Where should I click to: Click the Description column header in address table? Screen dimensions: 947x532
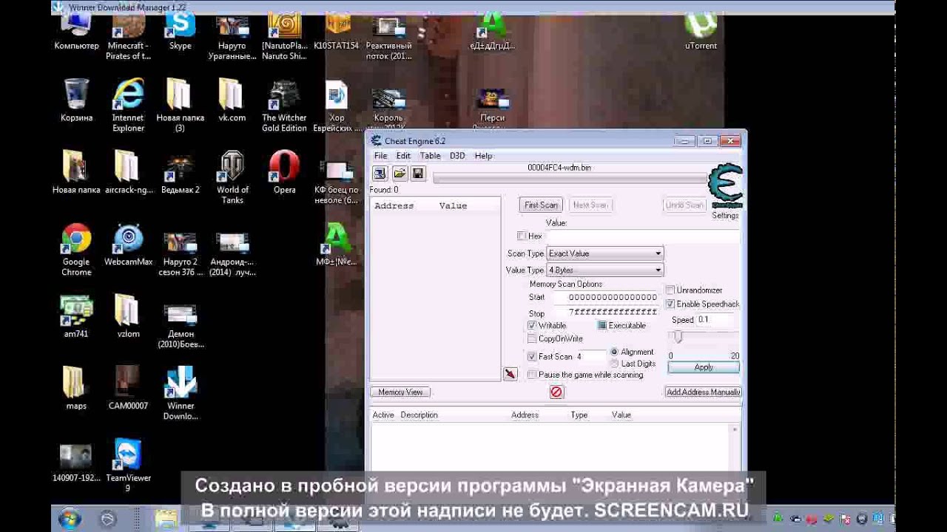pyautogui.click(x=419, y=415)
